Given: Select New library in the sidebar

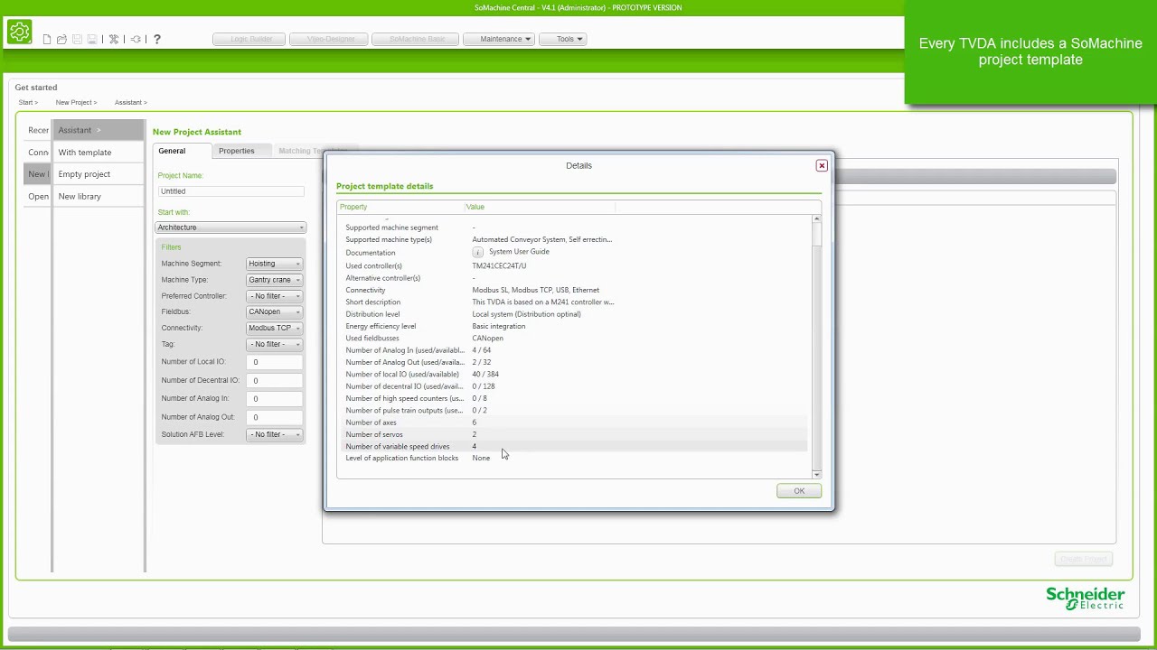Looking at the screenshot, I should click(98, 196).
